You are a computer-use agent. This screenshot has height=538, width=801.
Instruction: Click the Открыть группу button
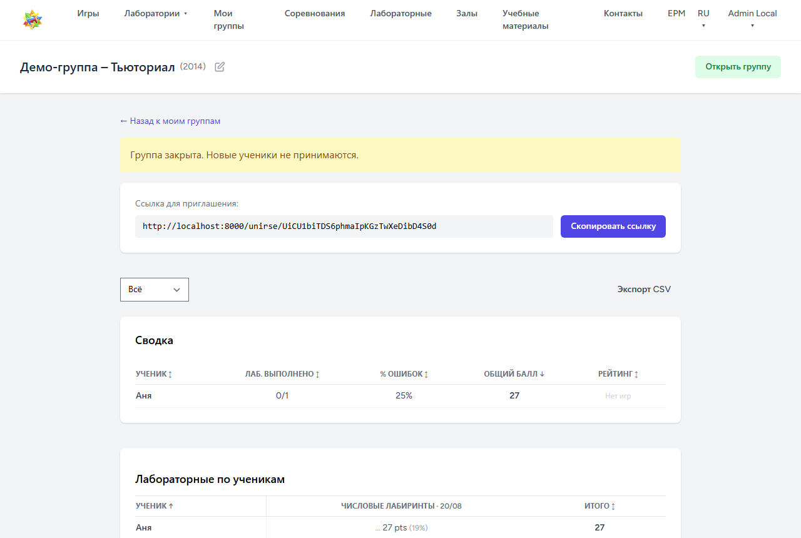click(x=738, y=67)
